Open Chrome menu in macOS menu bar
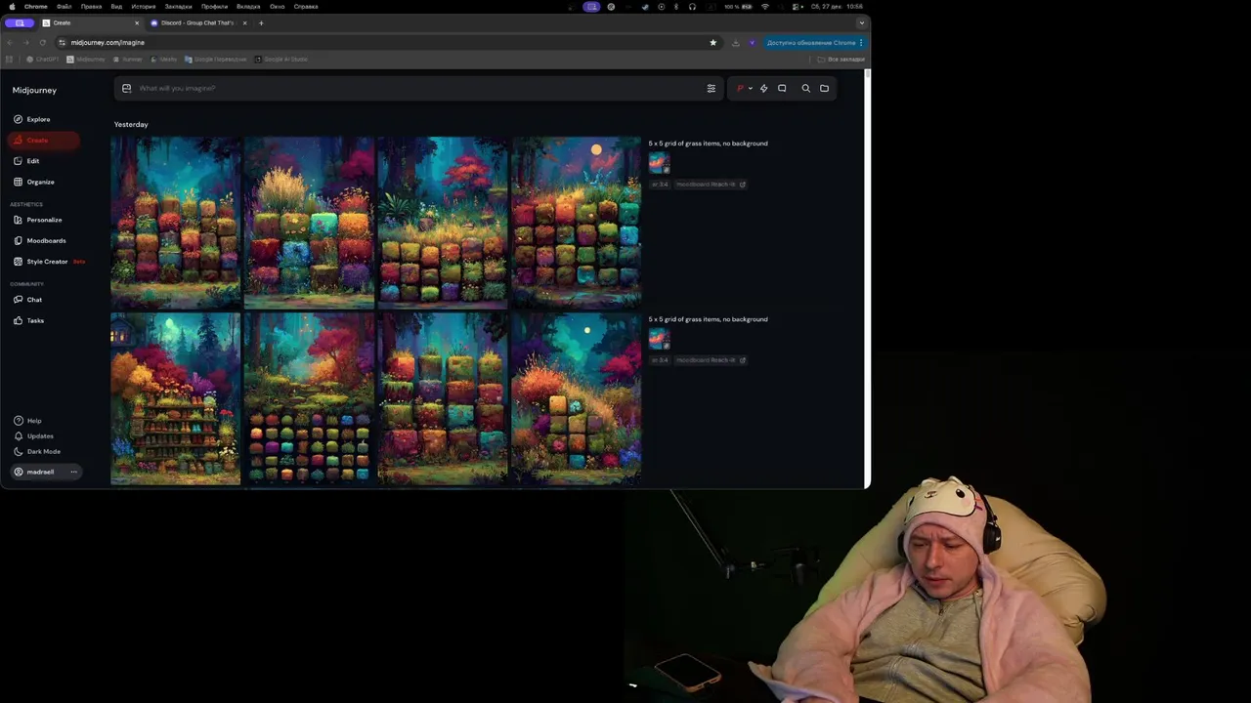1251x703 pixels. click(x=35, y=7)
